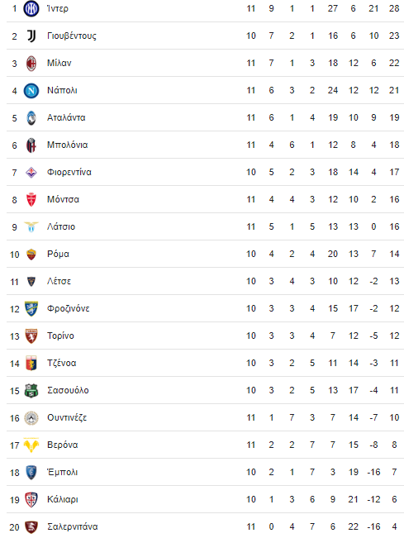404x538 pixels.
Task: Select the Ουντινέζε team name
Action: (x=67, y=417)
